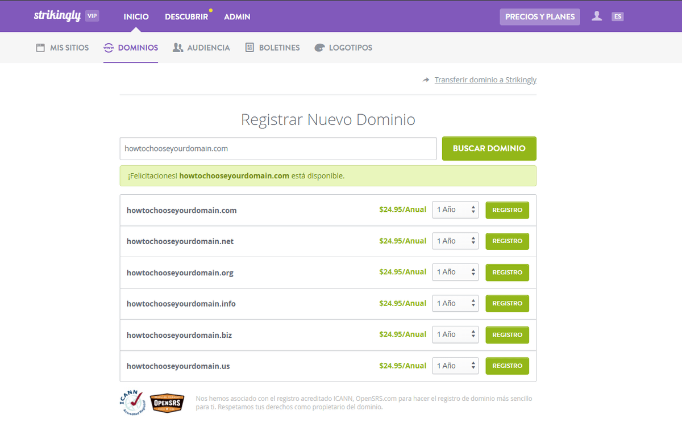The image size is (682, 444).
Task: Click the AUDIENCIA people icon
Action: pyautogui.click(x=178, y=48)
